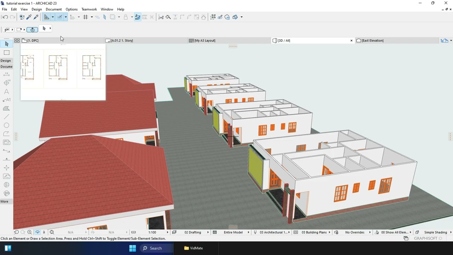
Task: Expand the Guide Lines options arrow
Action: tap(53, 17)
